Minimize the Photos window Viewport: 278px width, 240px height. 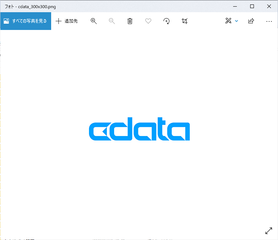235,6
